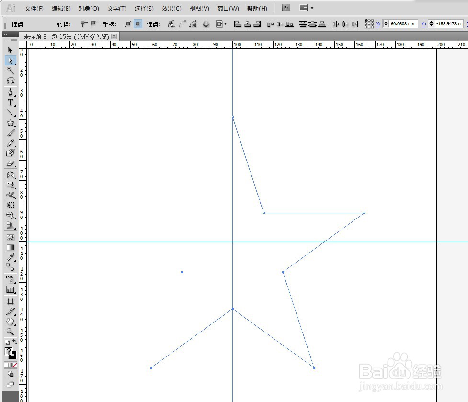468x402 pixels.
Task: Open the 文件(F) menu
Action: (34, 8)
